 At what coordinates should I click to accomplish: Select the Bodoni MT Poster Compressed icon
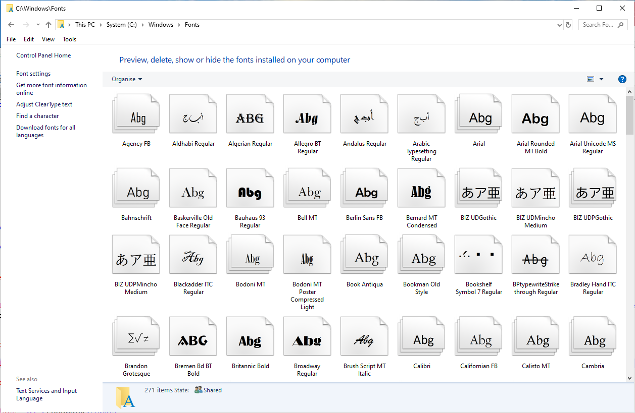(x=307, y=255)
